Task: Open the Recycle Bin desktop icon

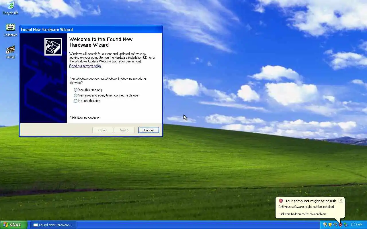Action: tap(10, 7)
